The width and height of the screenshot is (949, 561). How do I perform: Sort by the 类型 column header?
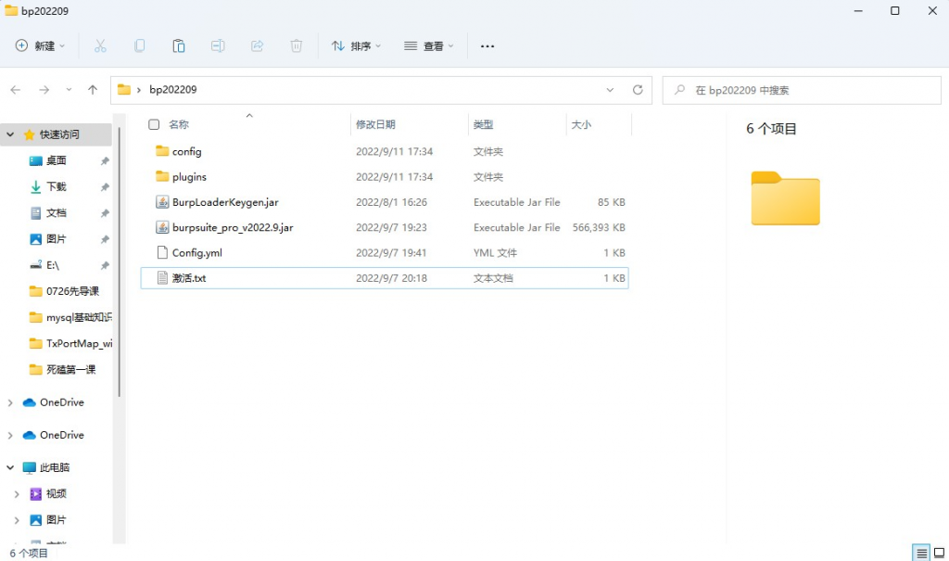[483, 124]
